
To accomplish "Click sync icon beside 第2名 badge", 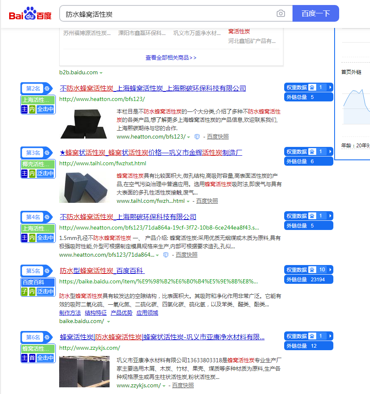I will [x=47, y=88].
